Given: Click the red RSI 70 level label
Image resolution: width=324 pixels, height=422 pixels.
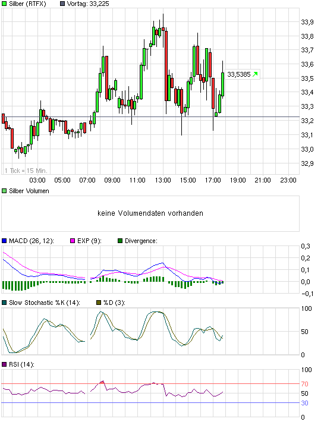Looking at the screenshot, I should (304, 384).
